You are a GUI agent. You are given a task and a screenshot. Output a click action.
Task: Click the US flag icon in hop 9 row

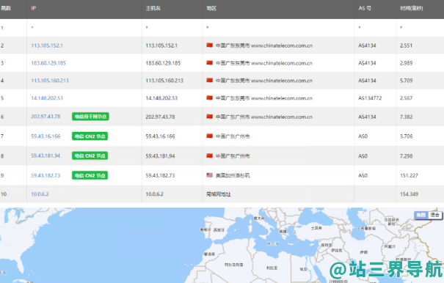click(210, 175)
